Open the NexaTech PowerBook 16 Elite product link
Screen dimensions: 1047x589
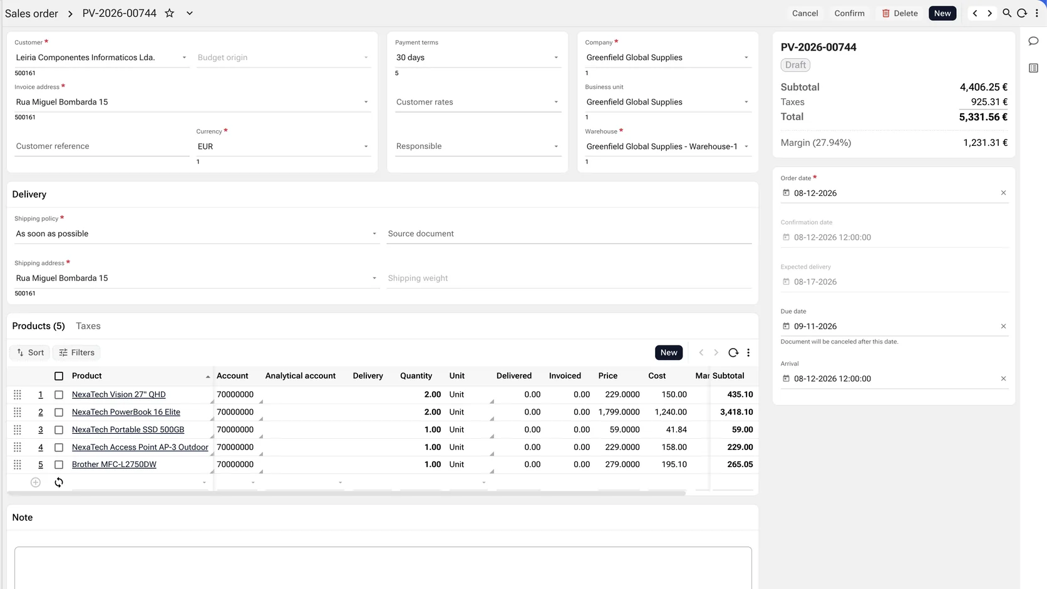point(126,412)
